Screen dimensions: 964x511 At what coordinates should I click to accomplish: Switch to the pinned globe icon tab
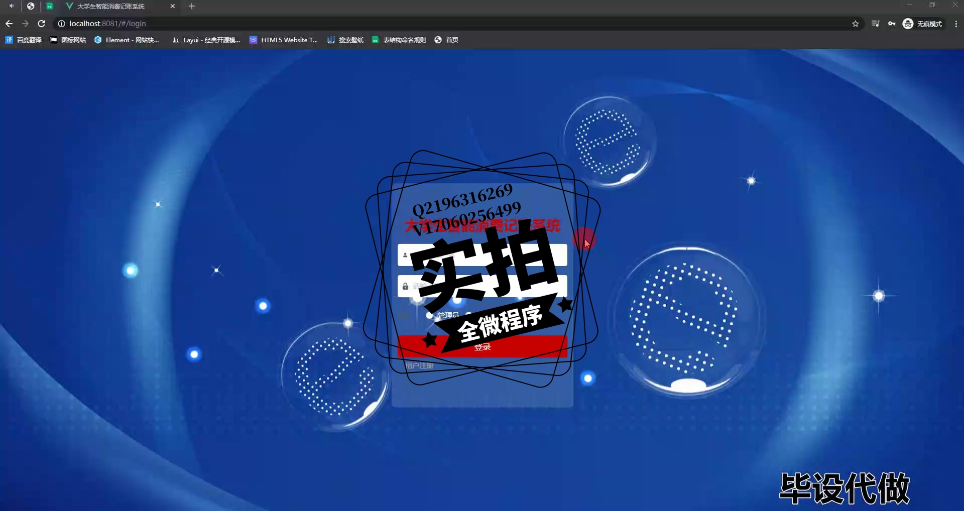(x=31, y=6)
